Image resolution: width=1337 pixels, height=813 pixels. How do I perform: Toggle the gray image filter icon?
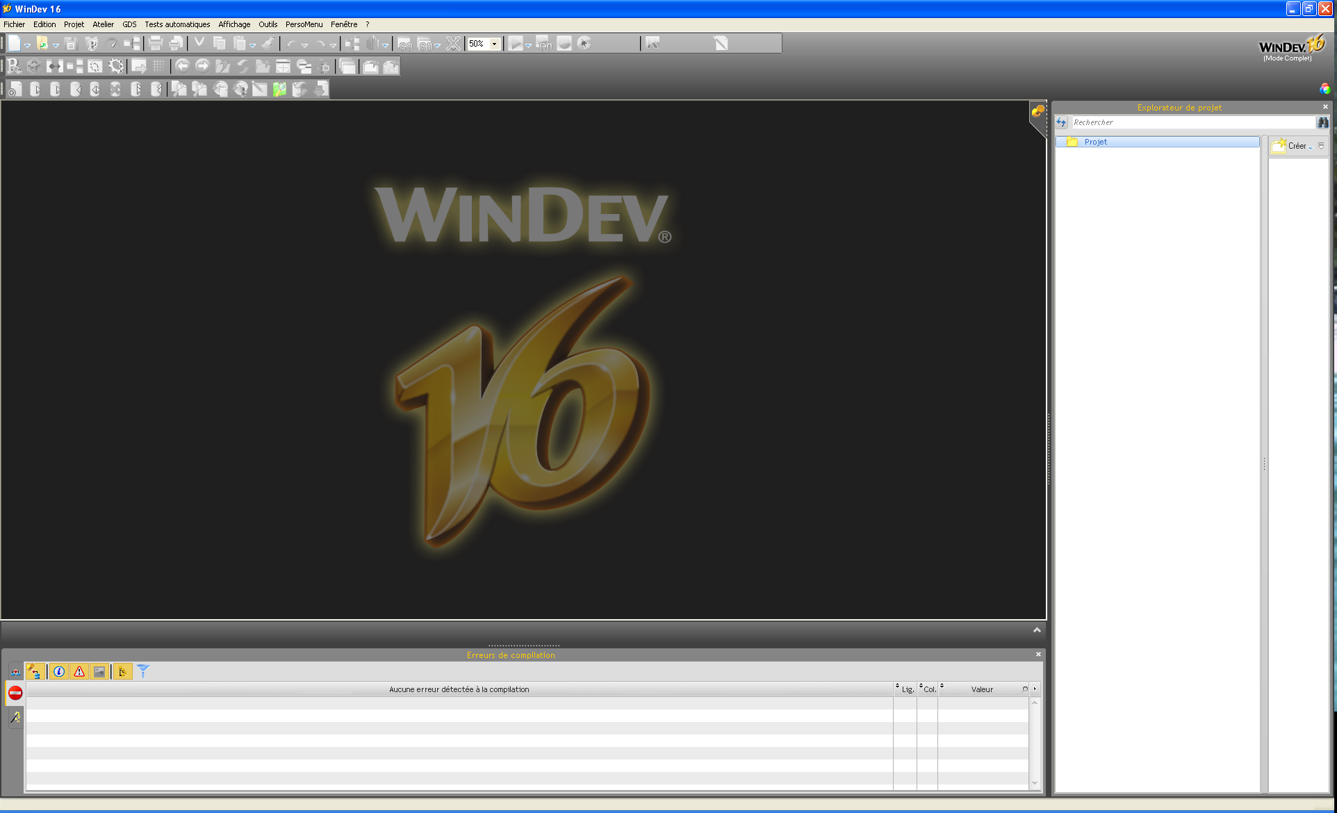point(99,671)
